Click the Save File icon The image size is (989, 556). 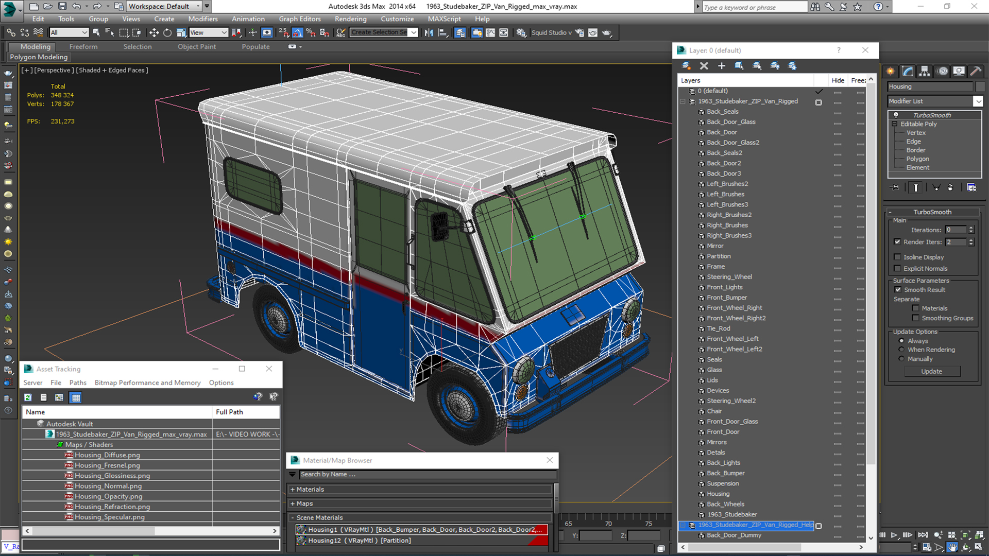[x=62, y=6]
